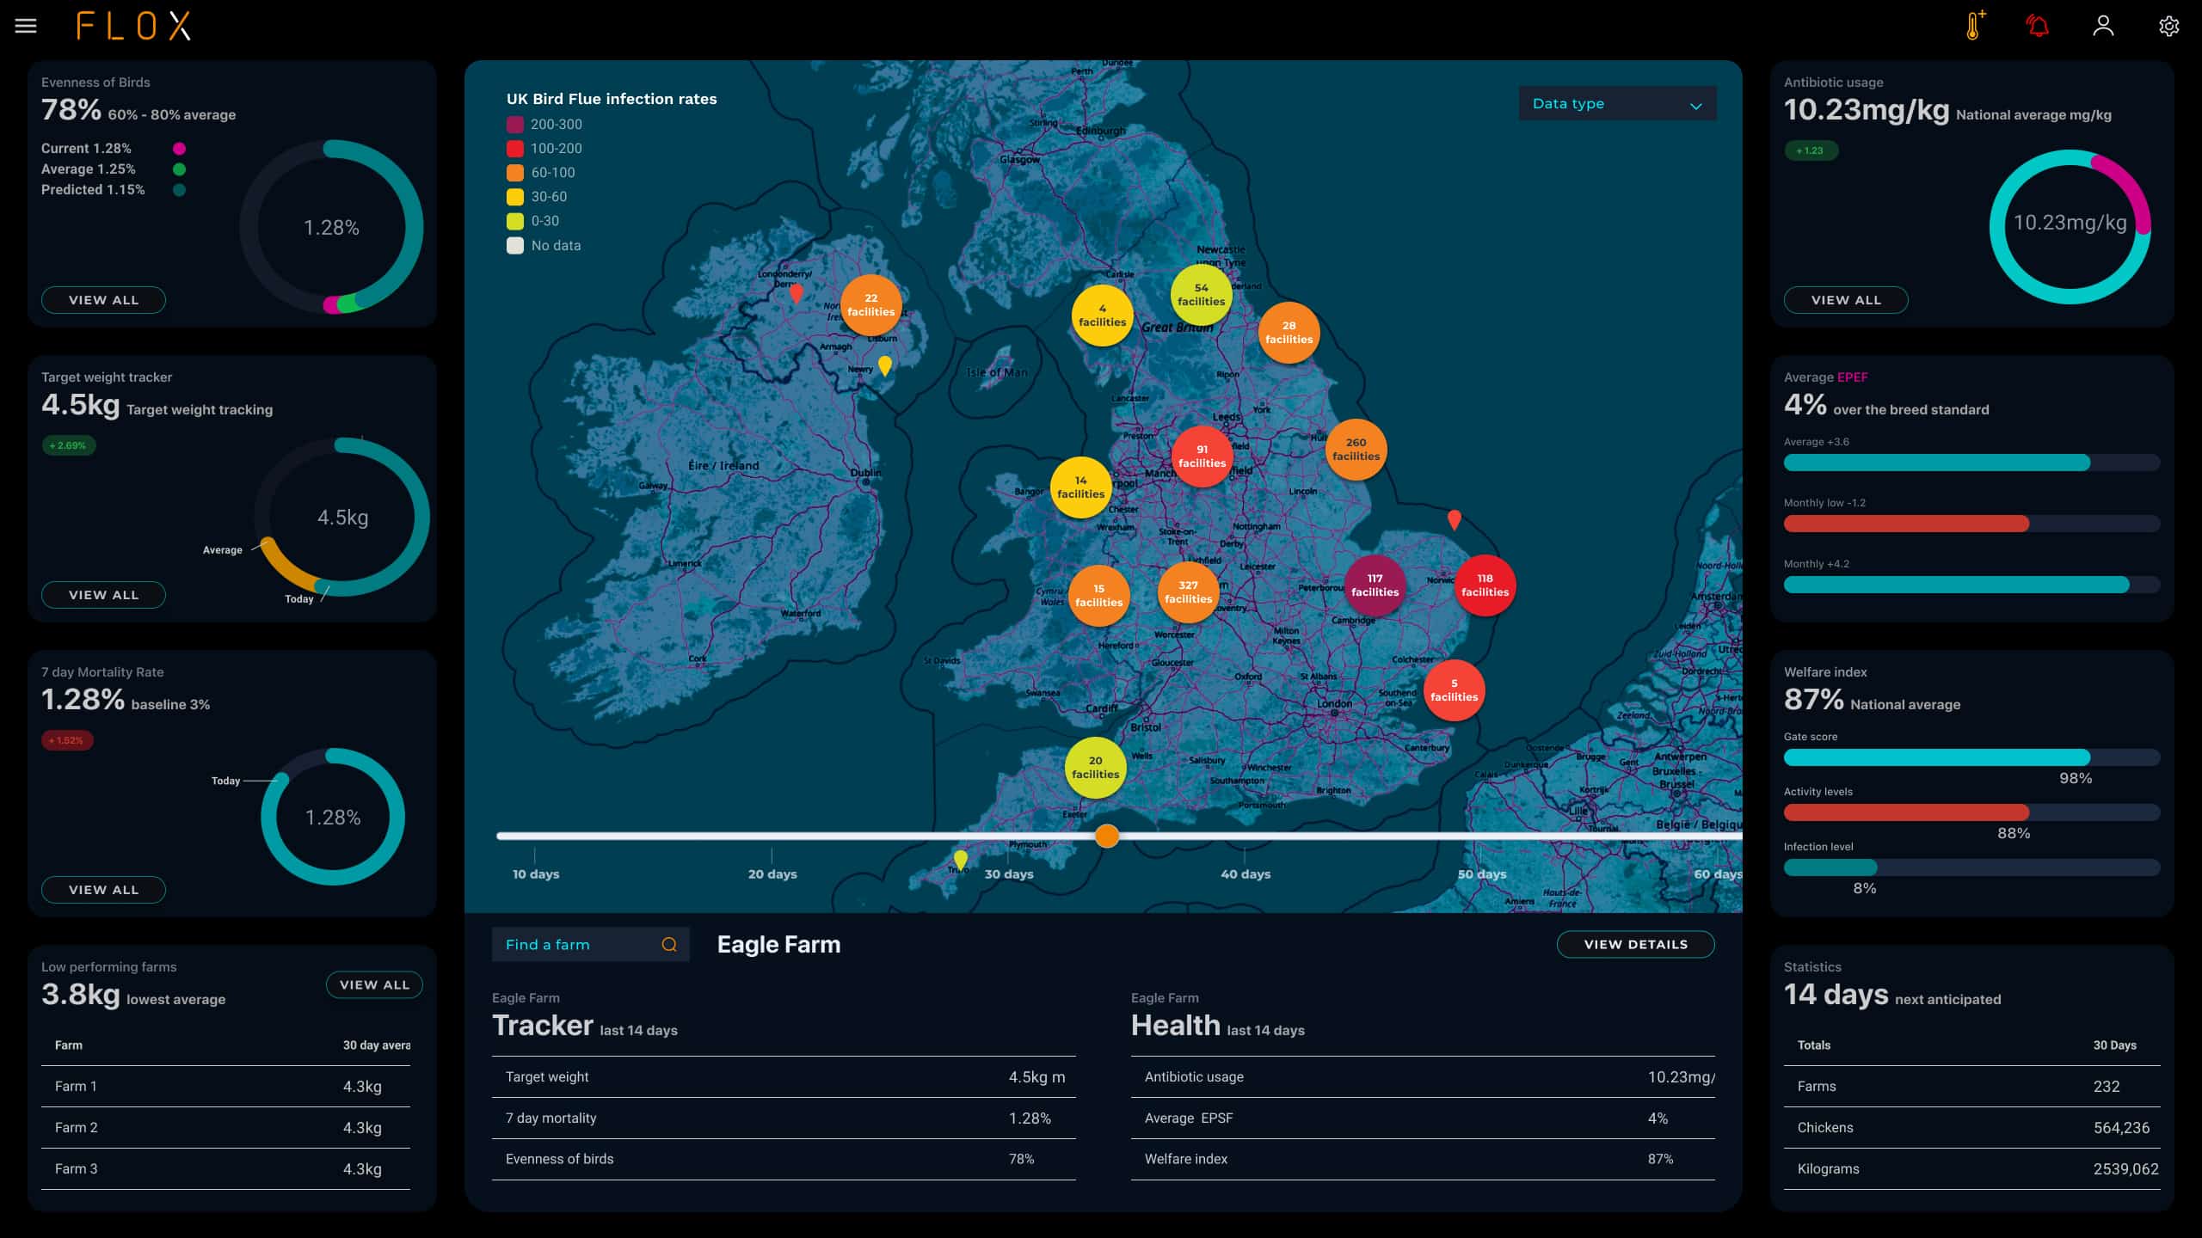
Task: Select the 117 facilities purple cluster
Action: [1375, 585]
